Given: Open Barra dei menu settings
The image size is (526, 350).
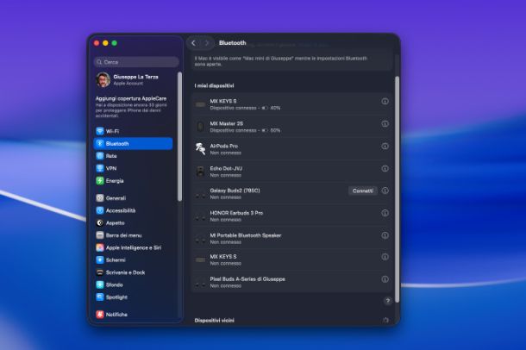Looking at the screenshot, I should tap(133, 235).
